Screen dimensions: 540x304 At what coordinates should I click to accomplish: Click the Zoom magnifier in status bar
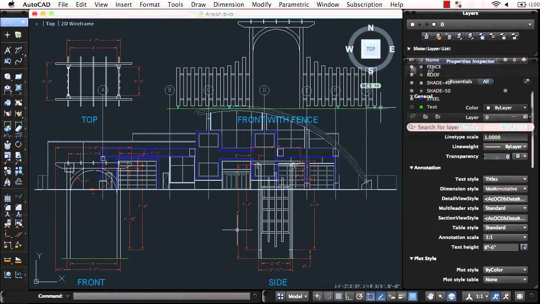pyautogui.click(x=441, y=296)
